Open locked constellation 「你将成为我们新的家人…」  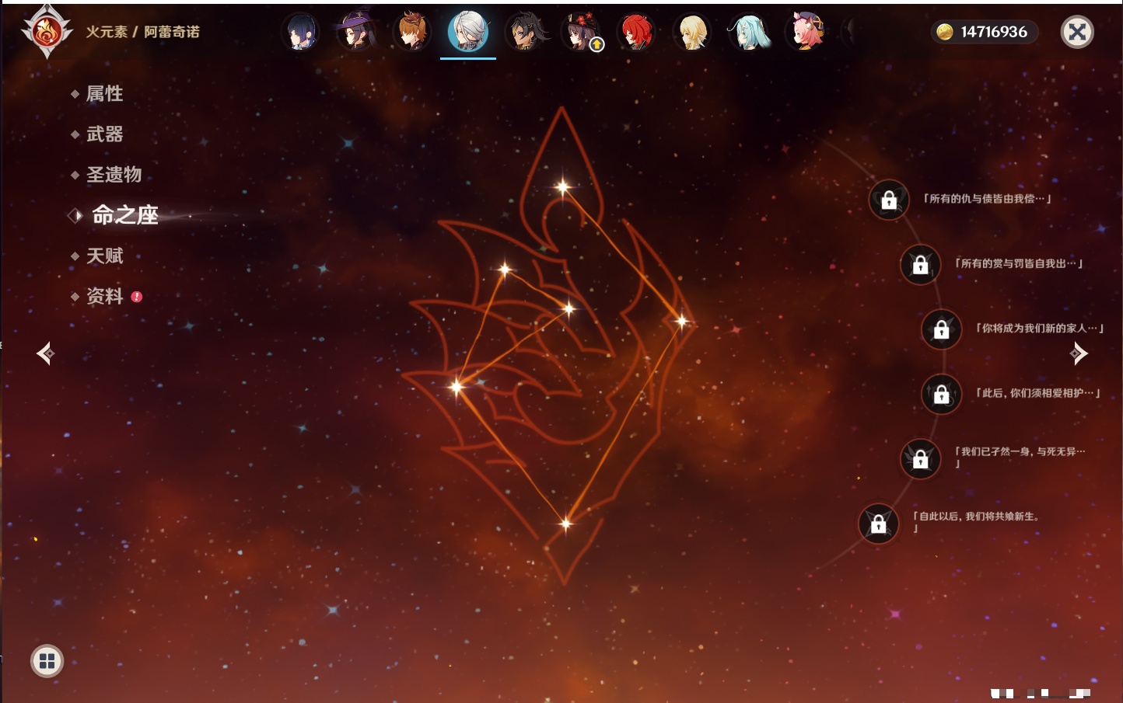941,329
